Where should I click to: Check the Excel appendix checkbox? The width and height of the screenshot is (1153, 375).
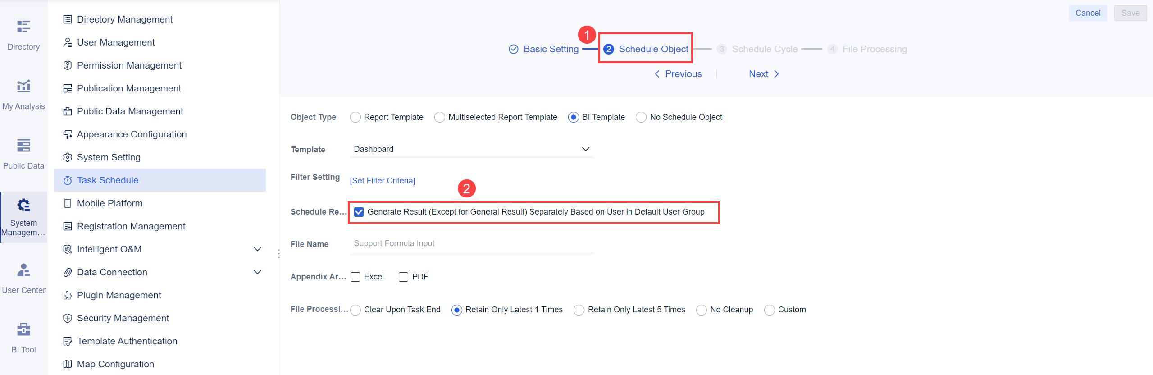point(355,277)
